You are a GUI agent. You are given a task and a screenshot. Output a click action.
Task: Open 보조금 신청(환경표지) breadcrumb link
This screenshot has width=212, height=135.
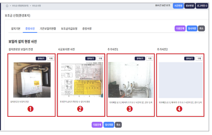point(20,6)
